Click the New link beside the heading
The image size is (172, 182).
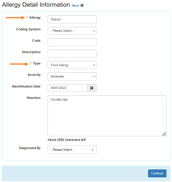(76, 6)
